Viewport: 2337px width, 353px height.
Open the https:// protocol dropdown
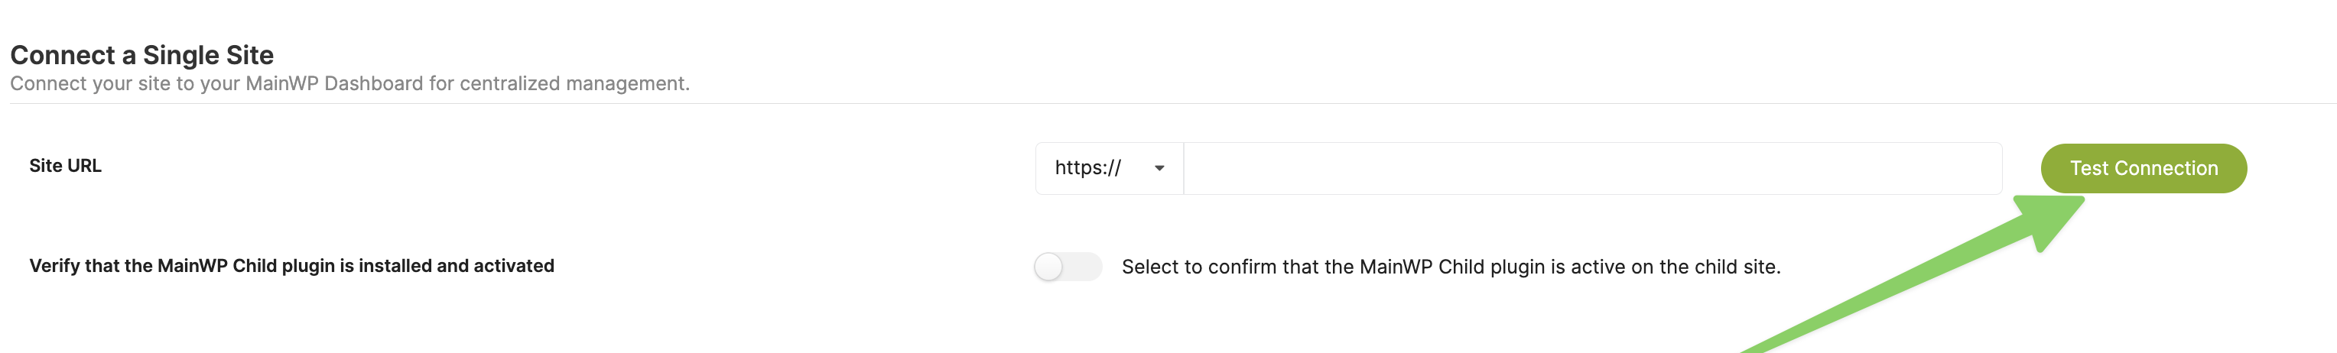[1109, 168]
